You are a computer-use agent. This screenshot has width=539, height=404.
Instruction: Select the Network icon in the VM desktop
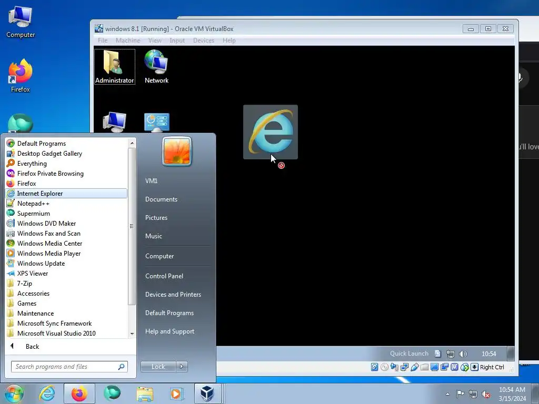156,67
